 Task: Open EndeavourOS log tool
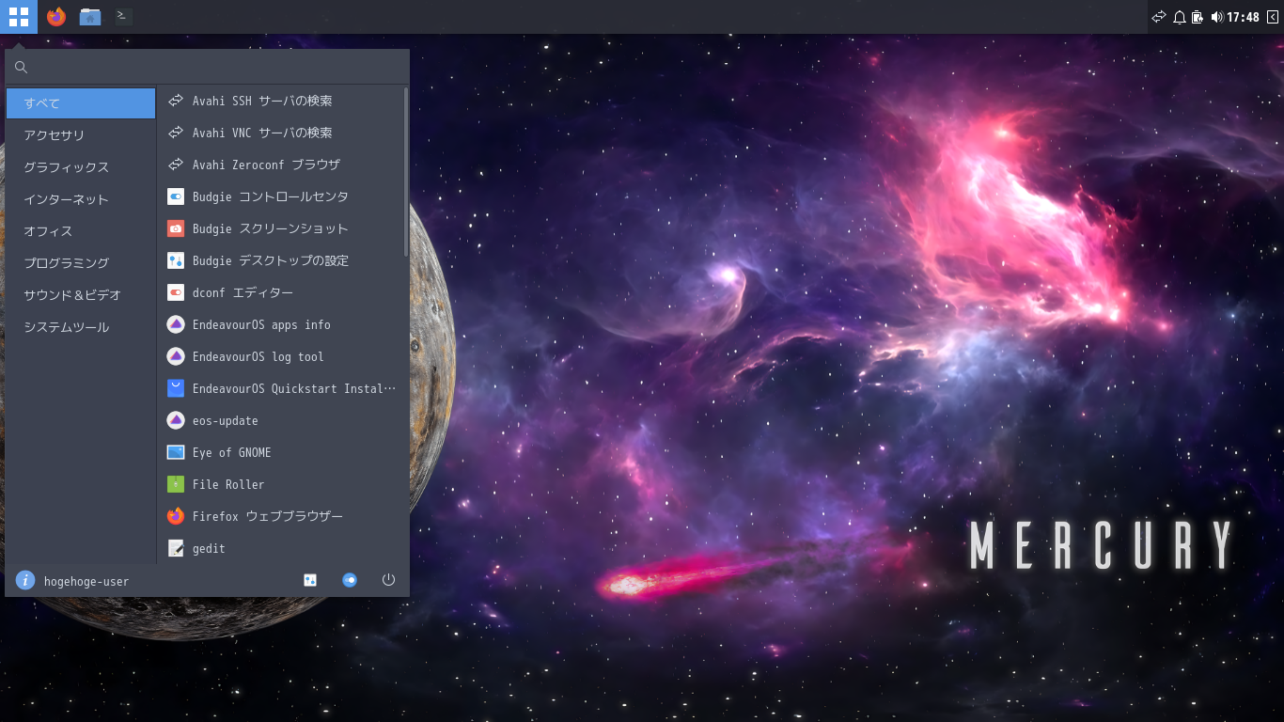280,356
